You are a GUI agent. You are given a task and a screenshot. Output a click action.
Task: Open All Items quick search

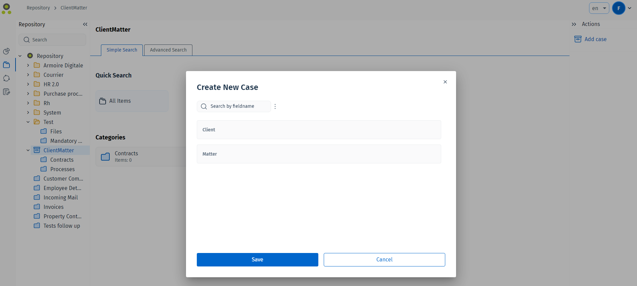132,101
